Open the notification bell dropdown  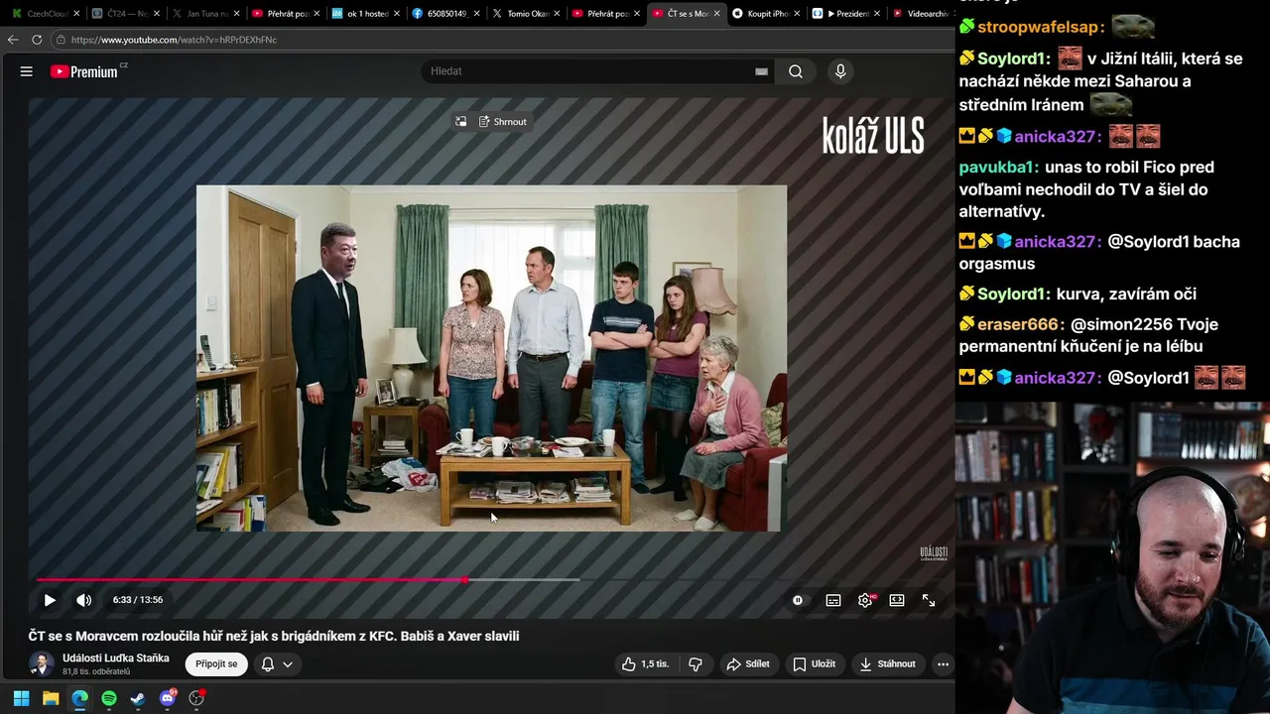pos(277,664)
